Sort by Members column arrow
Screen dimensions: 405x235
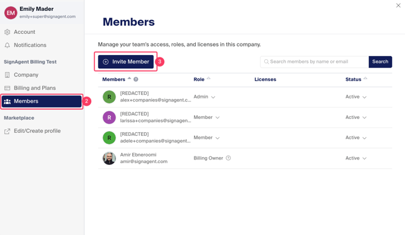click(129, 79)
